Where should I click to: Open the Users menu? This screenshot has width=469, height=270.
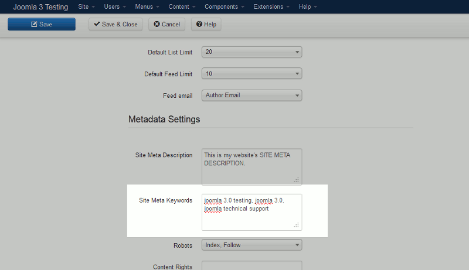pos(115,6)
